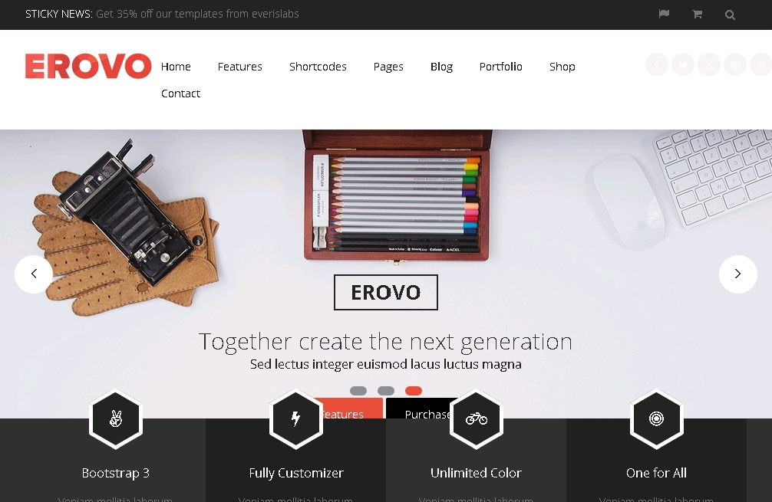Click the Unlimited Color bicycle icon
The image size is (772, 502).
point(476,419)
